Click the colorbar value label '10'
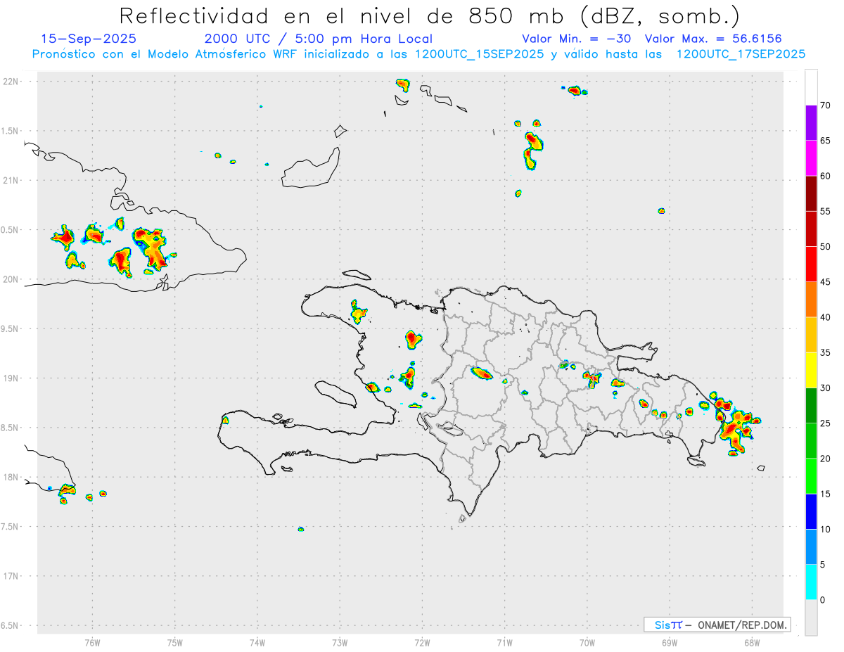This screenshot has height=652, width=844. (x=826, y=530)
